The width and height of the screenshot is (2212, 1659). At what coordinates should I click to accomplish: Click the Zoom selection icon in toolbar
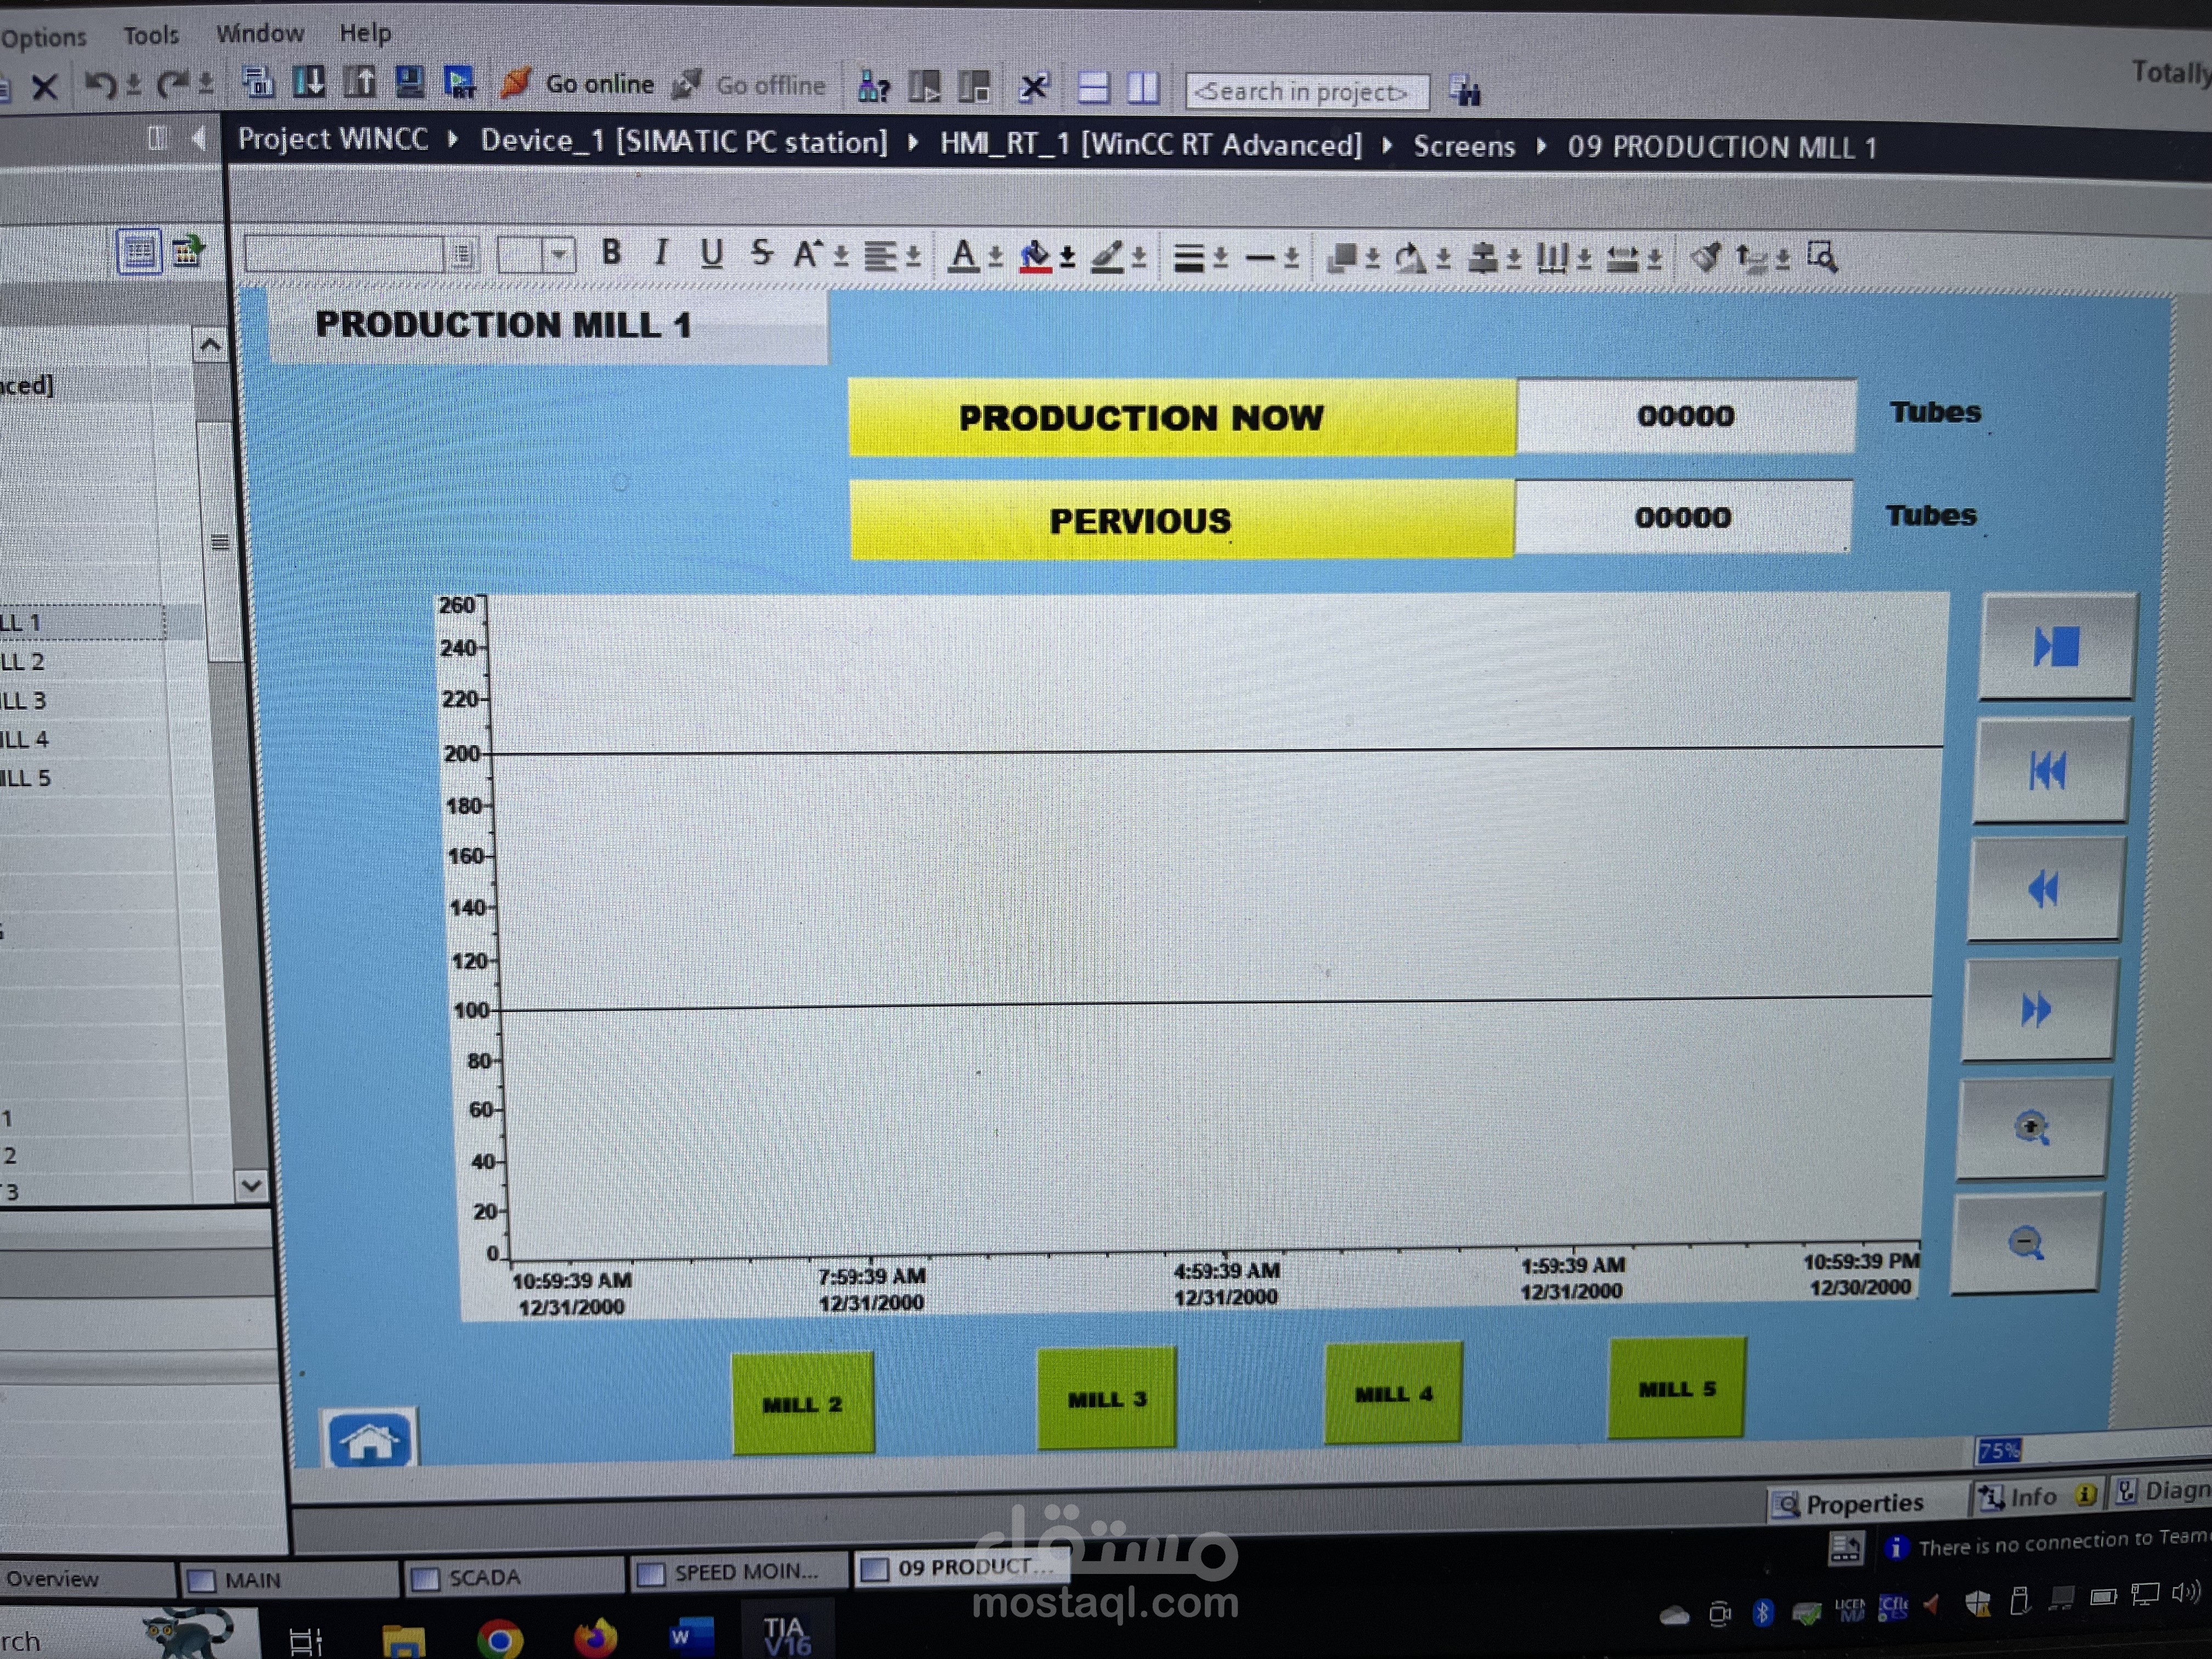1823,257
